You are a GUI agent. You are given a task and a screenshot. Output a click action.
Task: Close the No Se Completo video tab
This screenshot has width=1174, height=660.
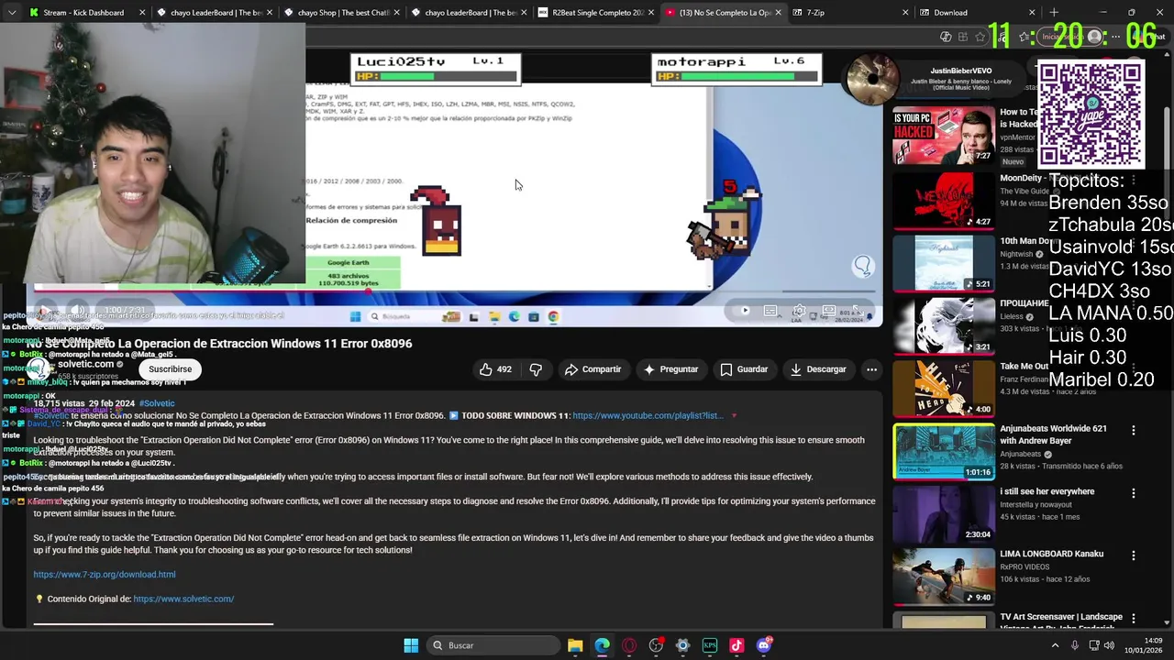pos(778,13)
